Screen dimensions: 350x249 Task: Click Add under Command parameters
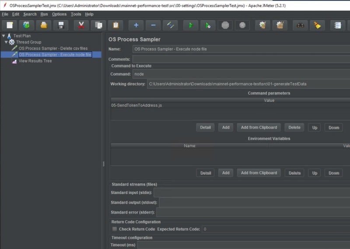coord(226,127)
